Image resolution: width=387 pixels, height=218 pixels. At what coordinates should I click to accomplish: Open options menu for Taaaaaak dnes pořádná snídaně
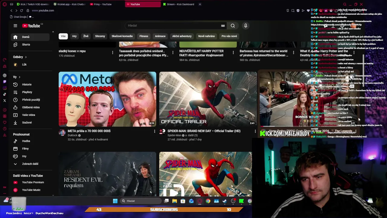coord(173,53)
